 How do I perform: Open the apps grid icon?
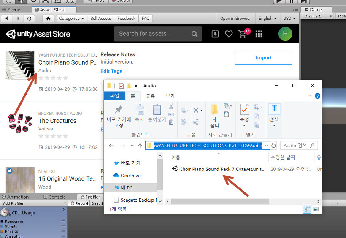(259, 34)
